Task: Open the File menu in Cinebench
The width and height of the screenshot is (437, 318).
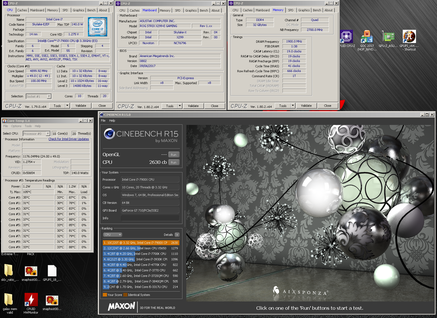Action: pos(103,121)
